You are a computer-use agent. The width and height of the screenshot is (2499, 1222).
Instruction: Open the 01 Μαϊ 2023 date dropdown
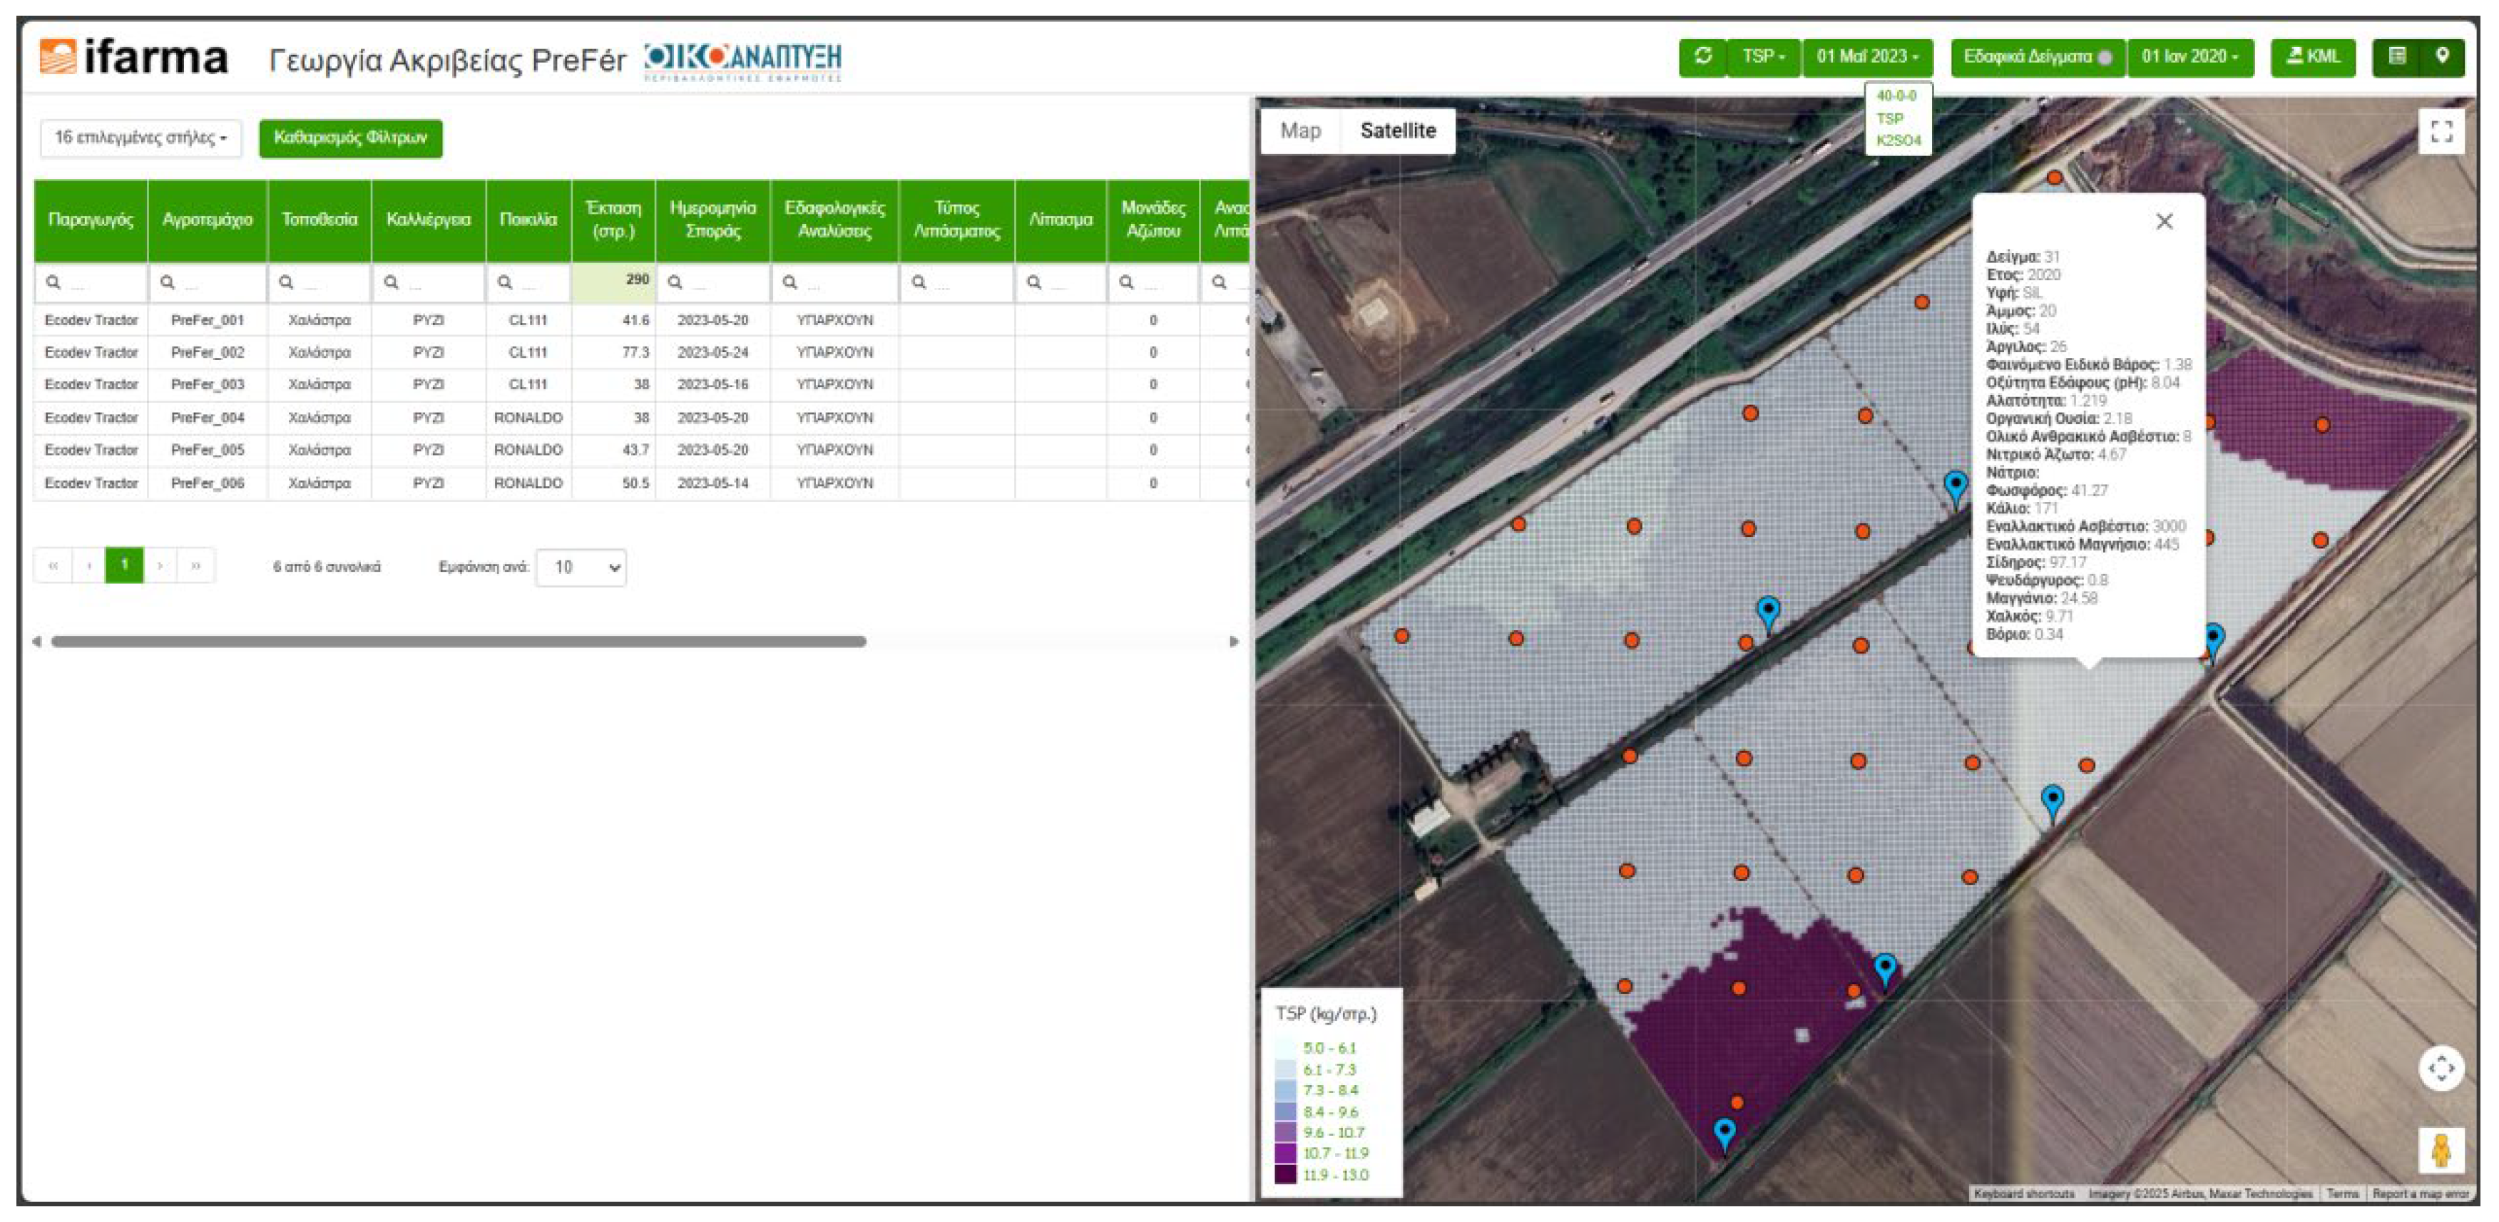point(1866,57)
